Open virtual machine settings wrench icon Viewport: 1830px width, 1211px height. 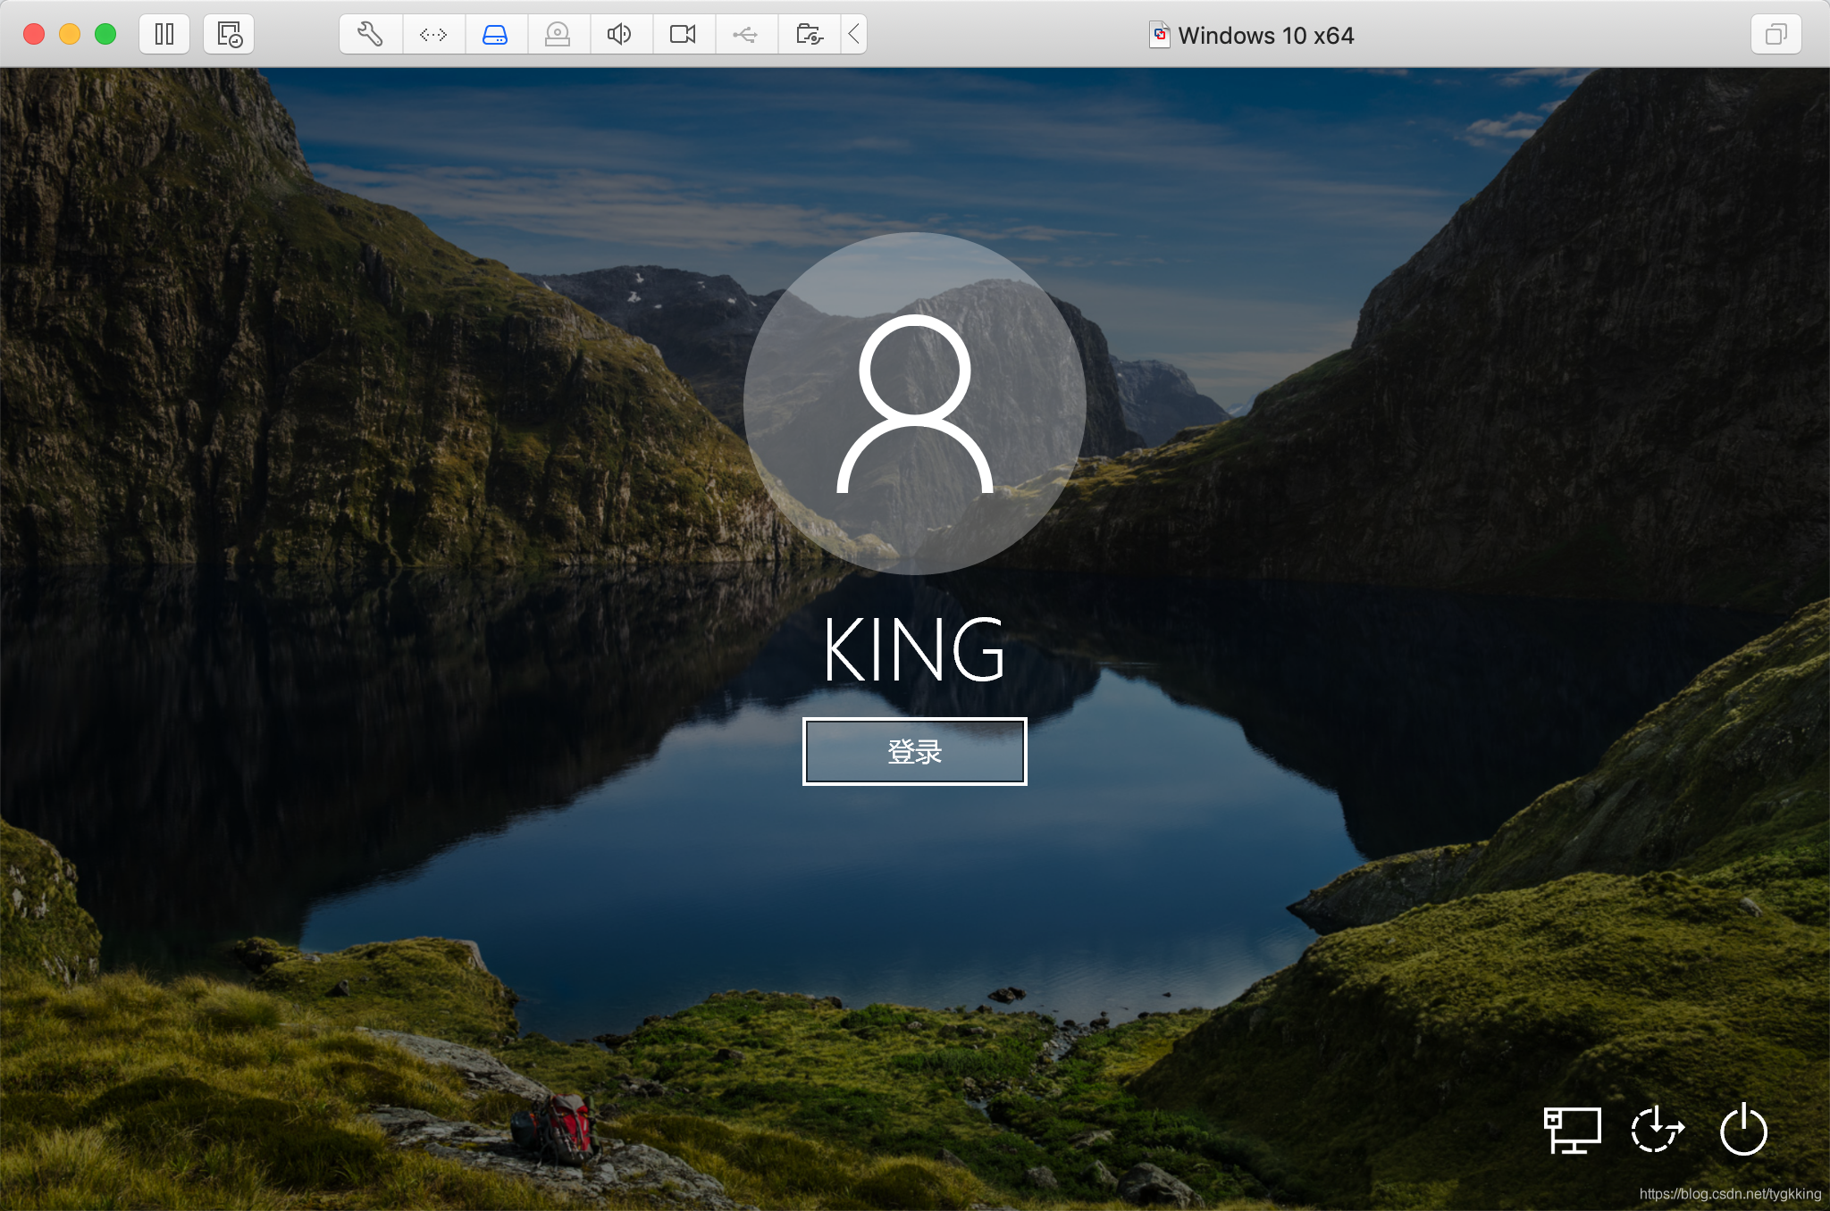click(370, 35)
